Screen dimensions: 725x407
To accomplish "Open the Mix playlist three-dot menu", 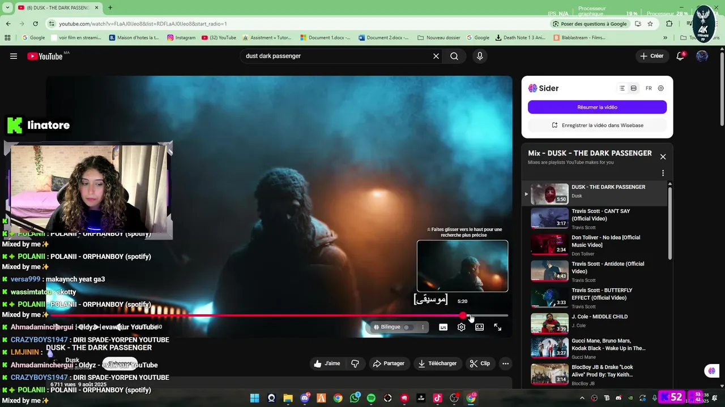I will pos(663,173).
